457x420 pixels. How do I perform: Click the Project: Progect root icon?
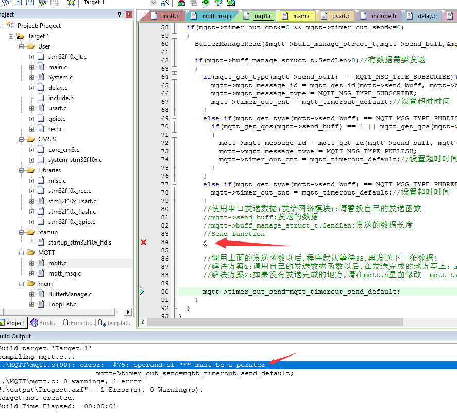10,25
